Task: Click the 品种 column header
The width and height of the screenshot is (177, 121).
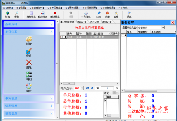Action: point(81,33)
